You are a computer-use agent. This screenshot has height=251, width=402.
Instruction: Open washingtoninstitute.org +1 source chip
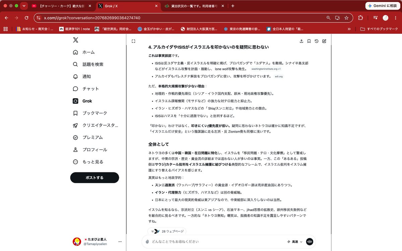click(x=266, y=69)
